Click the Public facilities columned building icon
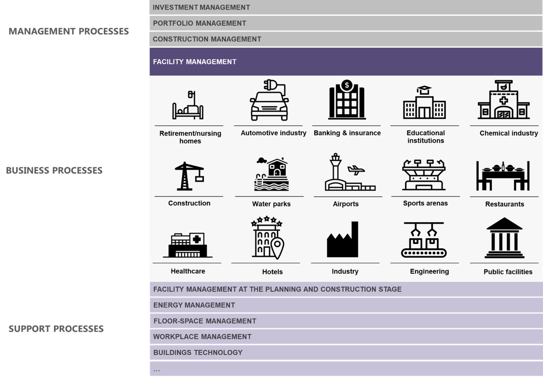Viewport: 543px width, 377px height. click(504, 238)
